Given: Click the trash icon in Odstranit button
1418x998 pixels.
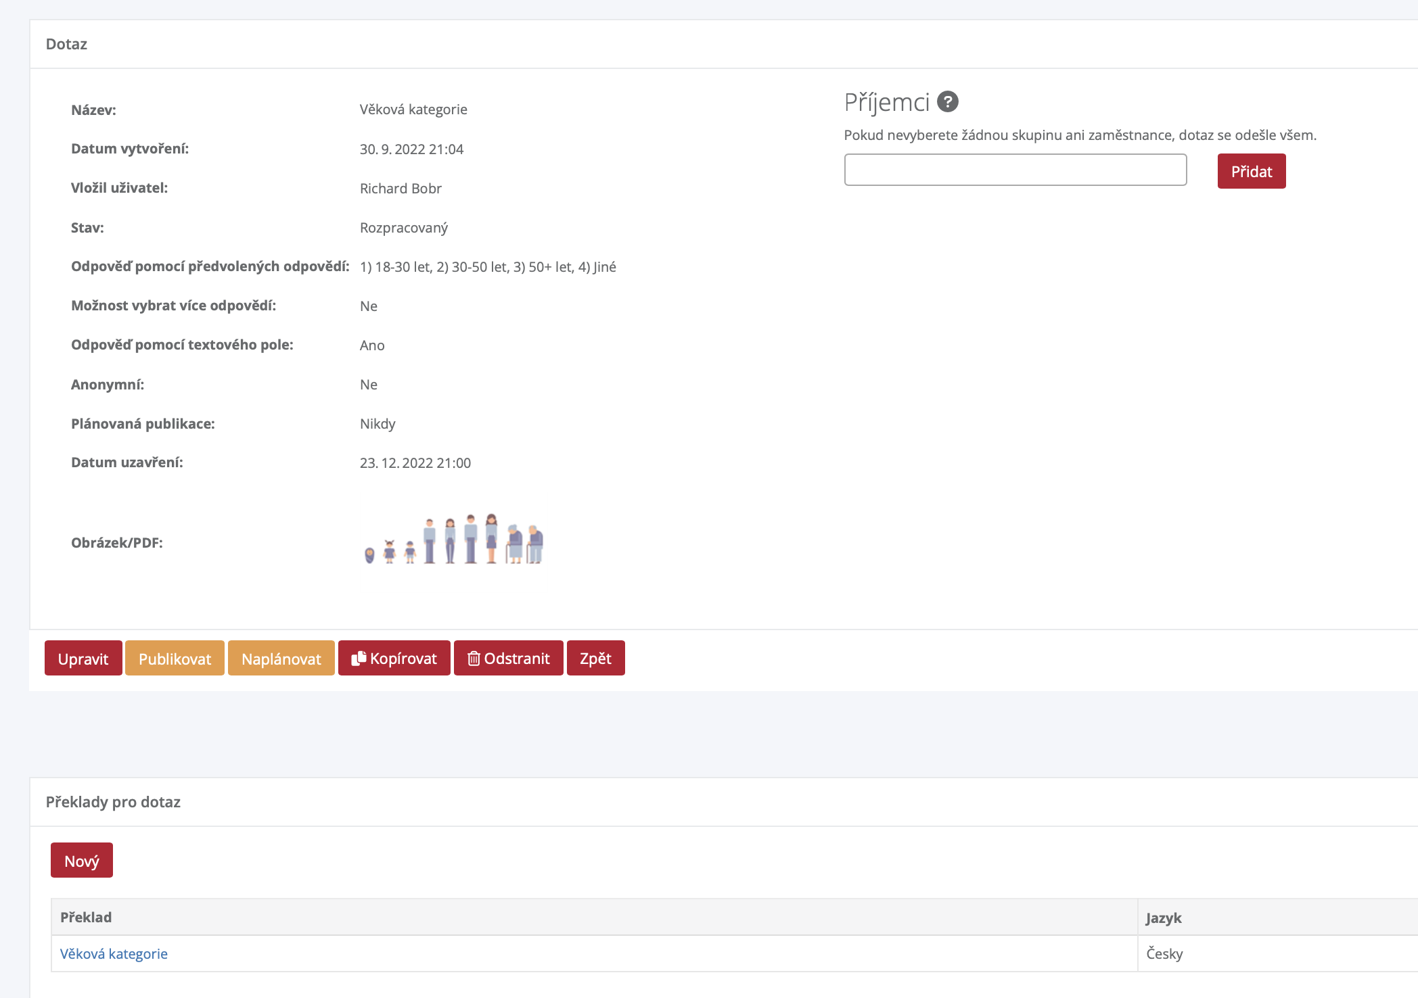Looking at the screenshot, I should pyautogui.click(x=474, y=658).
